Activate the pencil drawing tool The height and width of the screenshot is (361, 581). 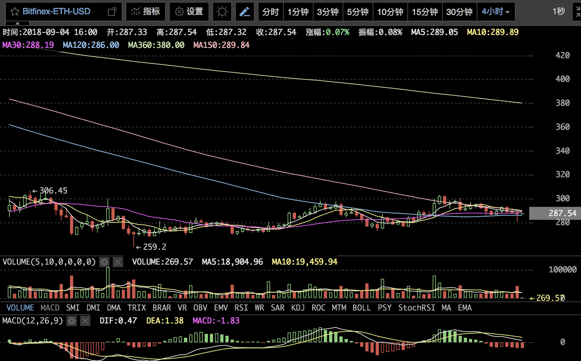245,12
